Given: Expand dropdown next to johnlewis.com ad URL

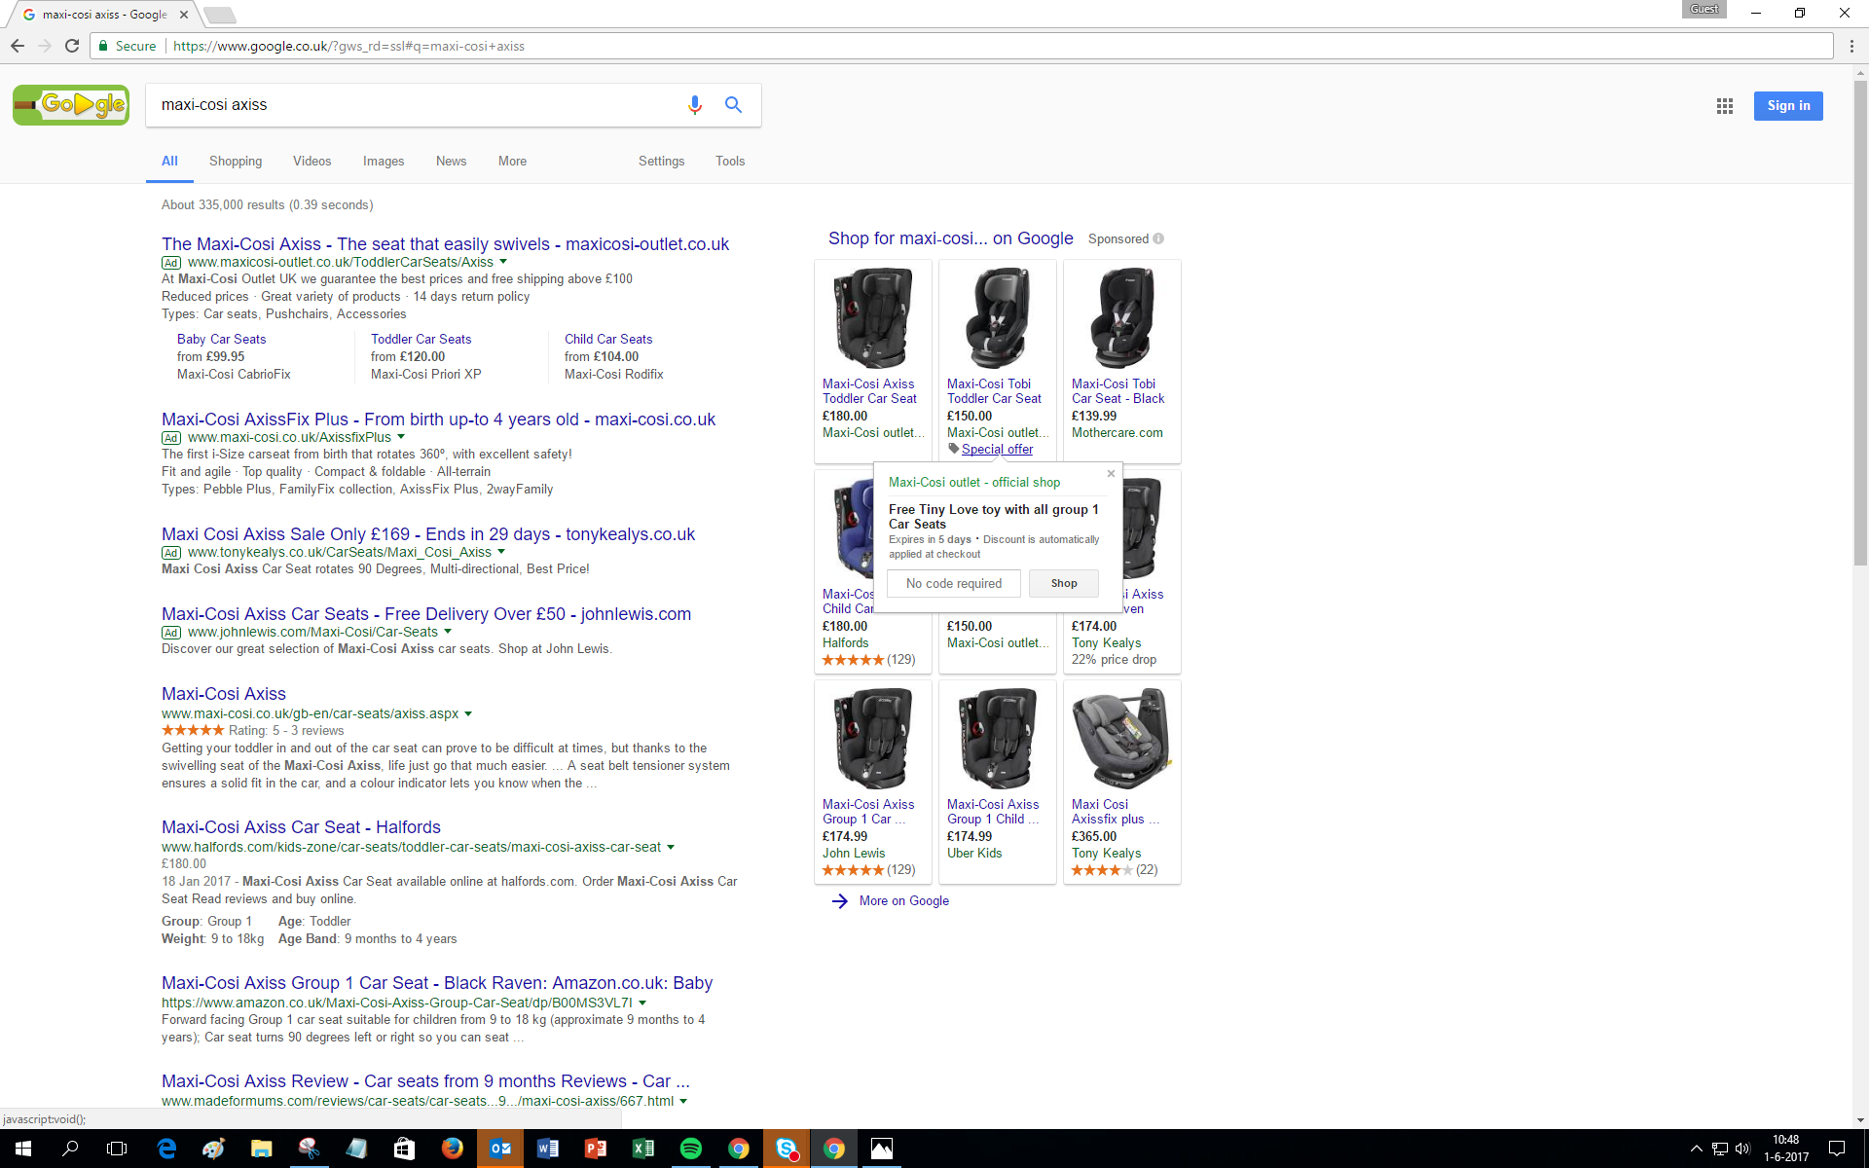Looking at the screenshot, I should click(448, 632).
